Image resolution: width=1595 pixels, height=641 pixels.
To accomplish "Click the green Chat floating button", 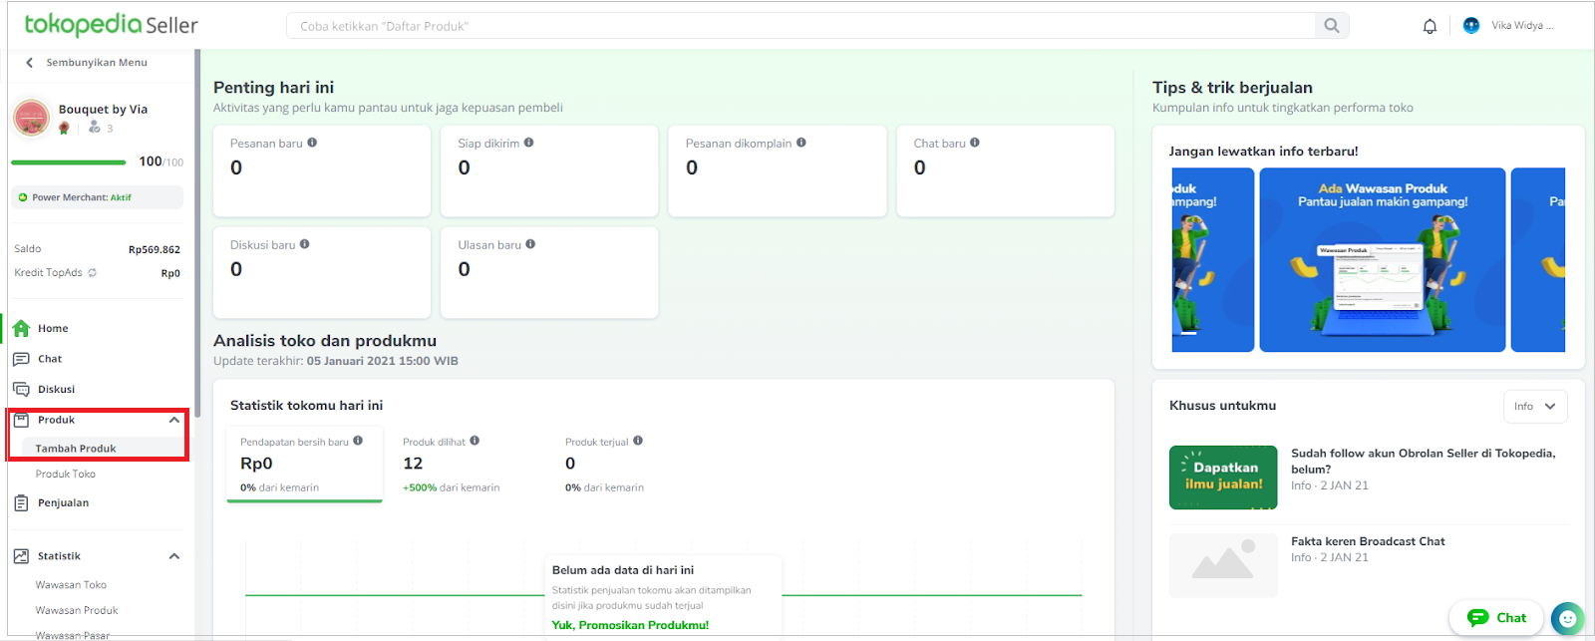I will point(1496,618).
